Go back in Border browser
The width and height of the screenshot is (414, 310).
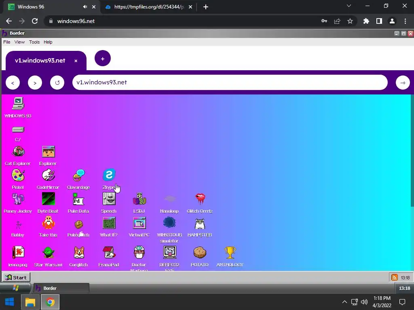[13, 83]
